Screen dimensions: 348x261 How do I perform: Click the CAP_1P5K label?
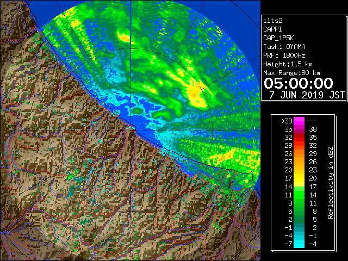point(278,38)
